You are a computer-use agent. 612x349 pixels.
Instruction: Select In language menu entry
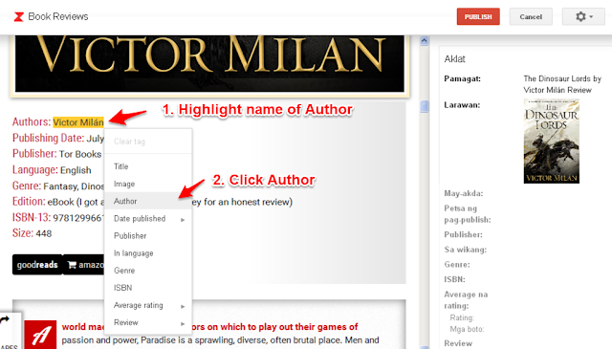click(148, 253)
